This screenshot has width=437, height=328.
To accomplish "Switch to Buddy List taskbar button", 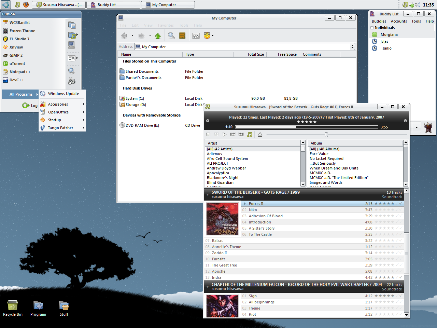I will tap(113, 5).
